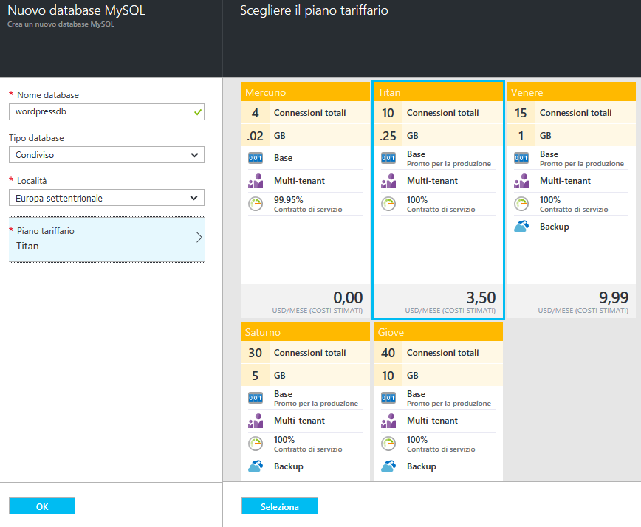641x527 pixels.
Task: Click the Titan plan price of 3,50
Action: tap(481, 297)
